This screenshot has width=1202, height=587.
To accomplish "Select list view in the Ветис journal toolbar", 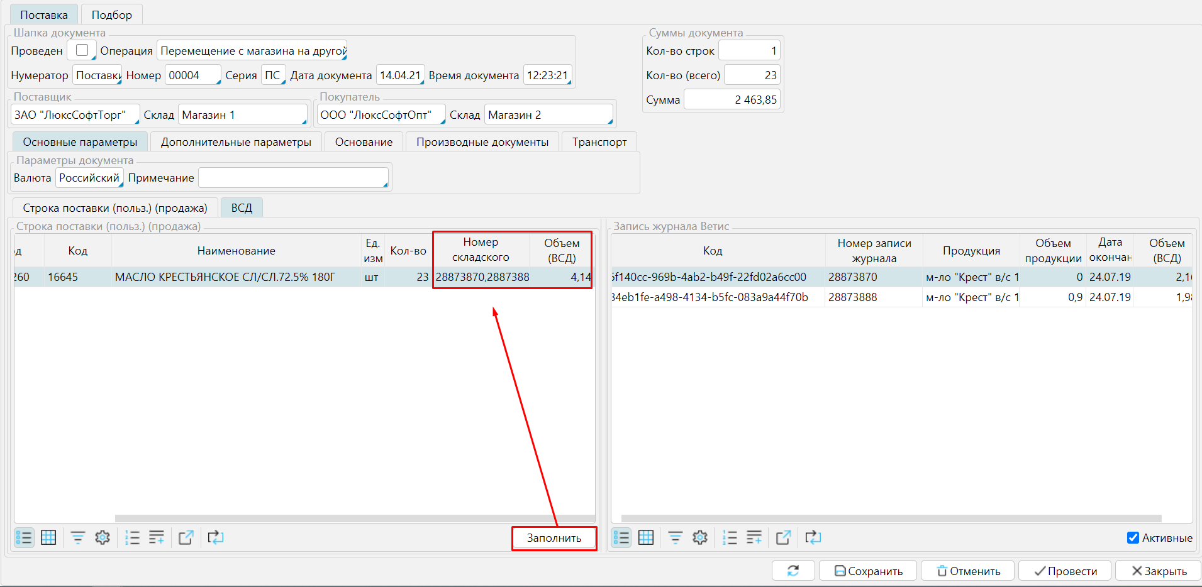I will point(621,537).
